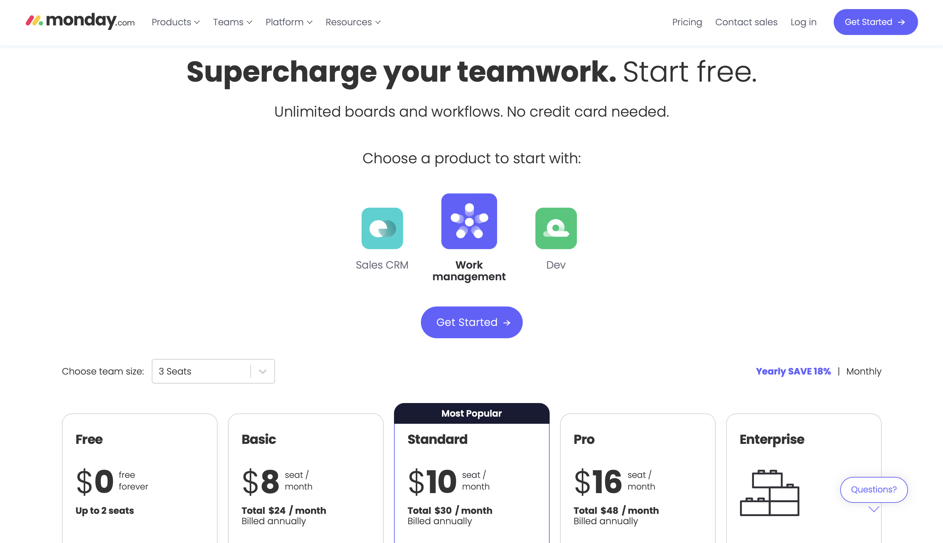
Task: Expand the Questions chat widget
Action: pyautogui.click(x=874, y=489)
